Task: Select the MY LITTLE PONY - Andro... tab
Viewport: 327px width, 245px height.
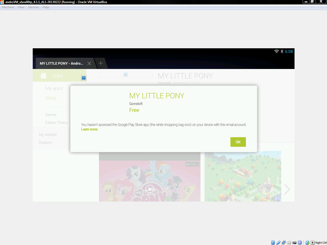Action: coord(61,63)
